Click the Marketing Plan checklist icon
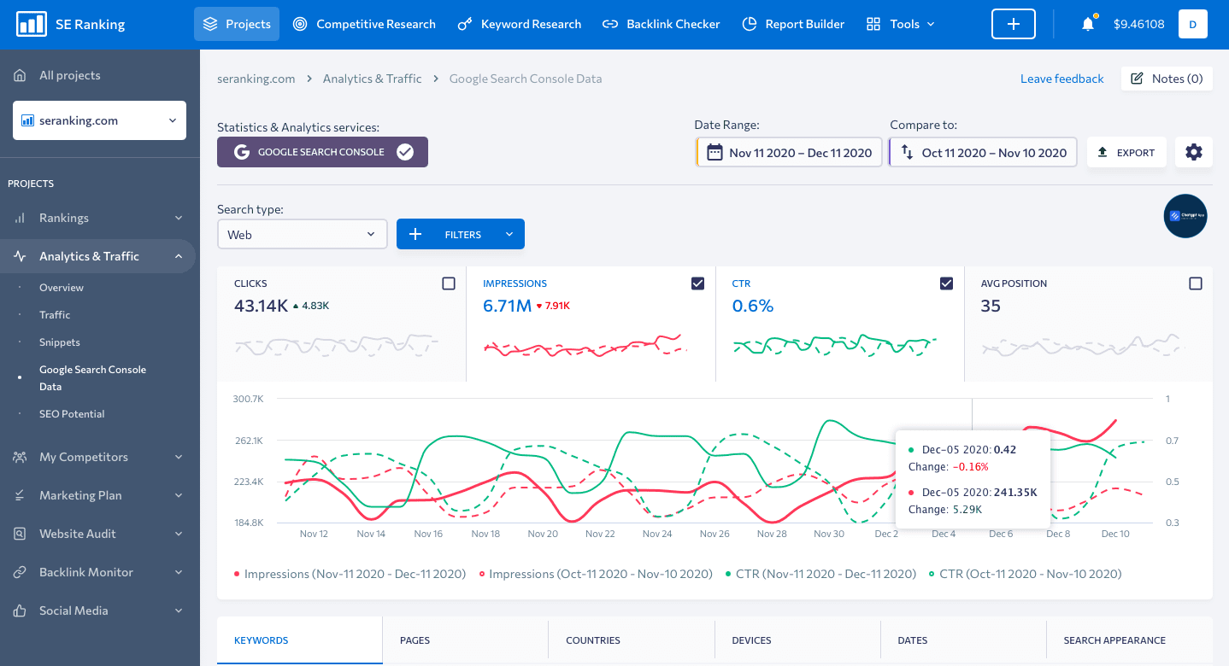 coord(20,495)
